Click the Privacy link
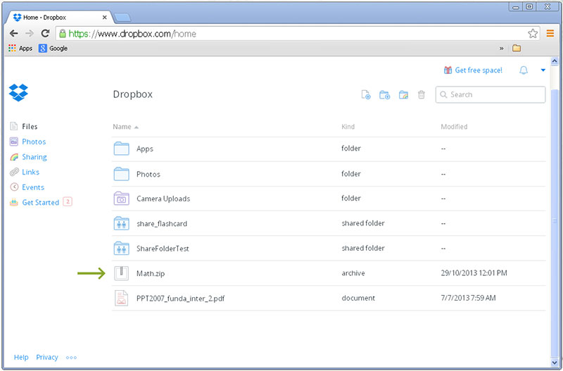 coord(47,357)
